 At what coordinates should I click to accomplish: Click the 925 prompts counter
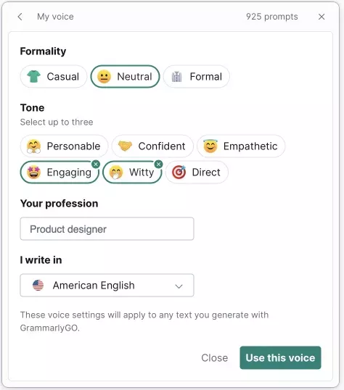[271, 17]
